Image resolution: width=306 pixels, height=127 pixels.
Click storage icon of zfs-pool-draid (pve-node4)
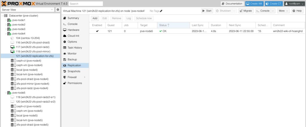click(13, 79)
